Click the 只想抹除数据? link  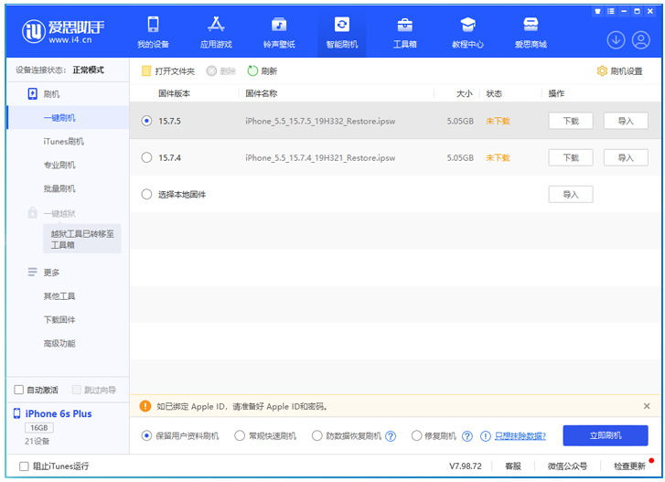(x=520, y=435)
